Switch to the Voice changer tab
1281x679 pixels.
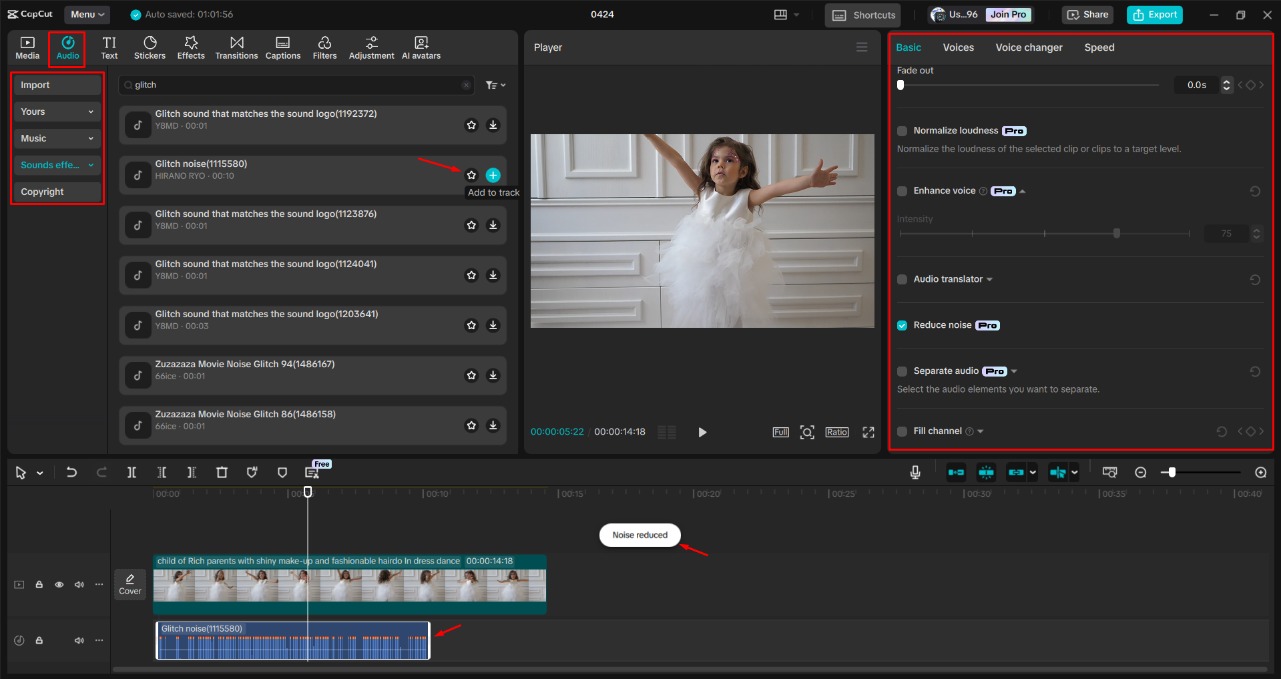(x=1028, y=47)
